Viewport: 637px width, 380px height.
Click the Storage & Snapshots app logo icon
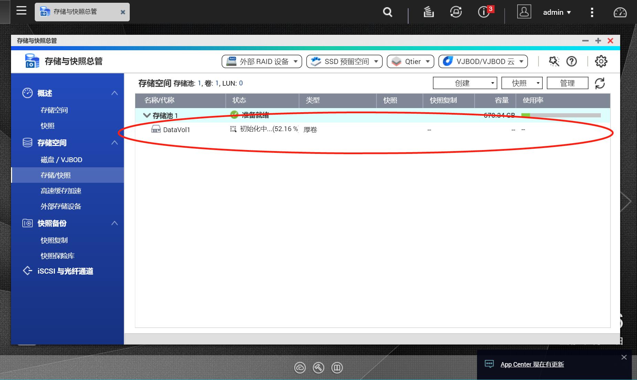point(32,61)
